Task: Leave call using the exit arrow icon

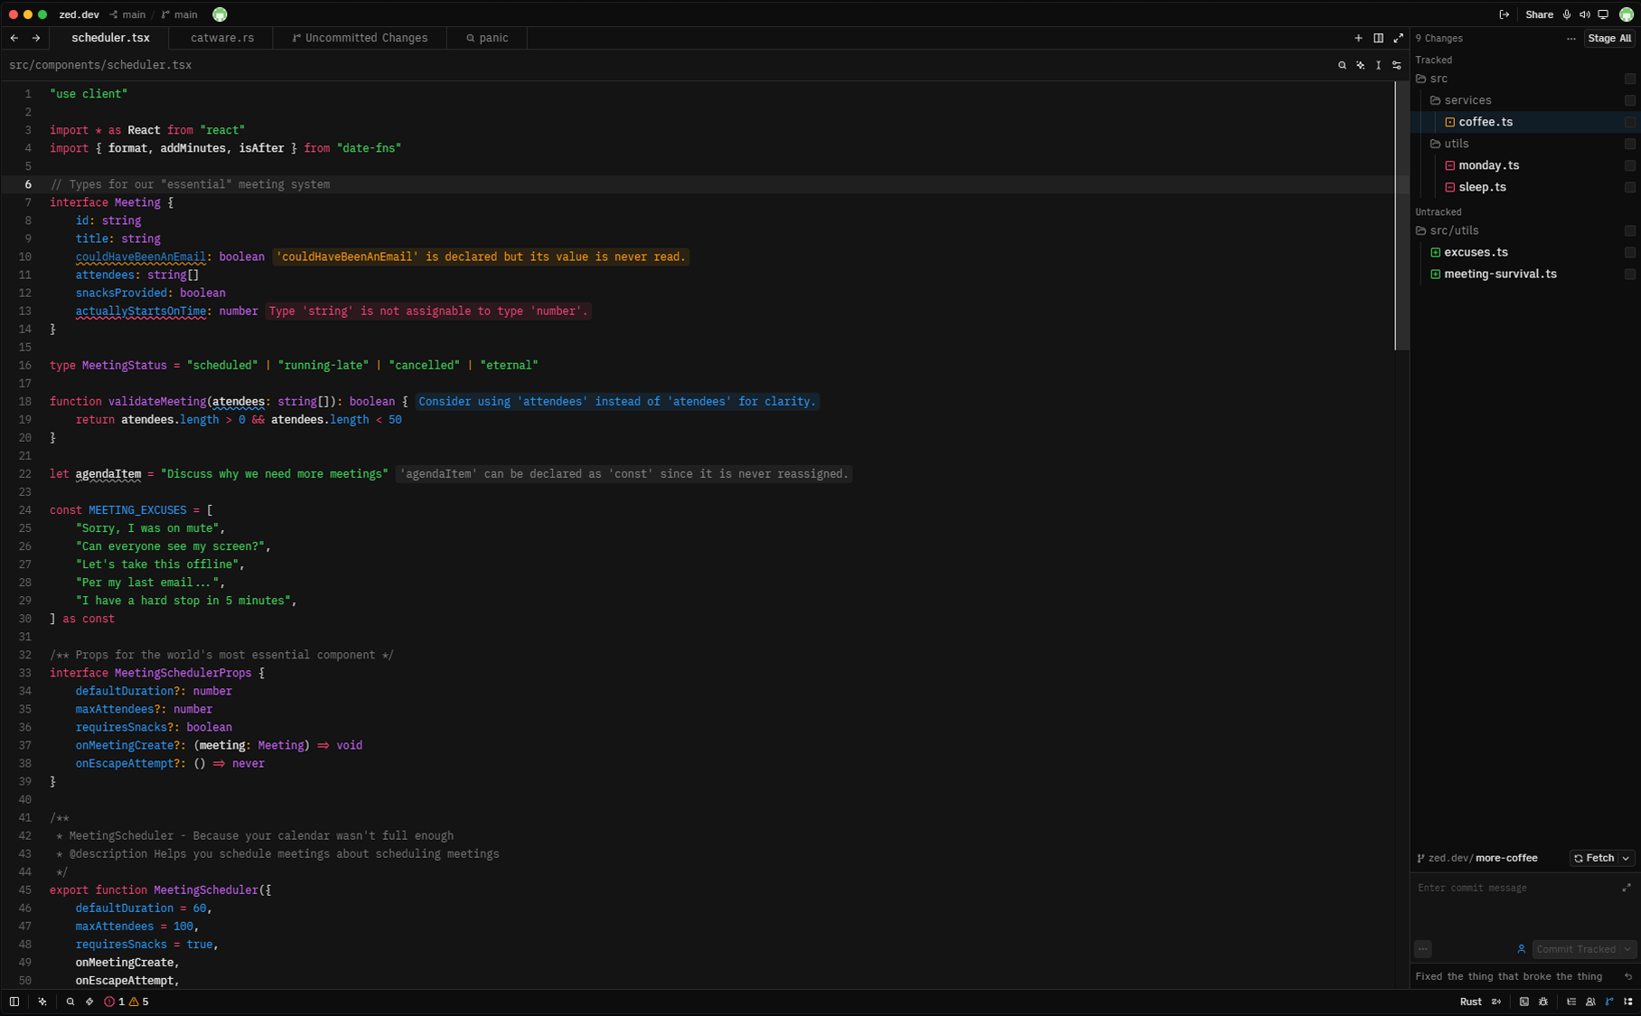Action: click(1505, 14)
